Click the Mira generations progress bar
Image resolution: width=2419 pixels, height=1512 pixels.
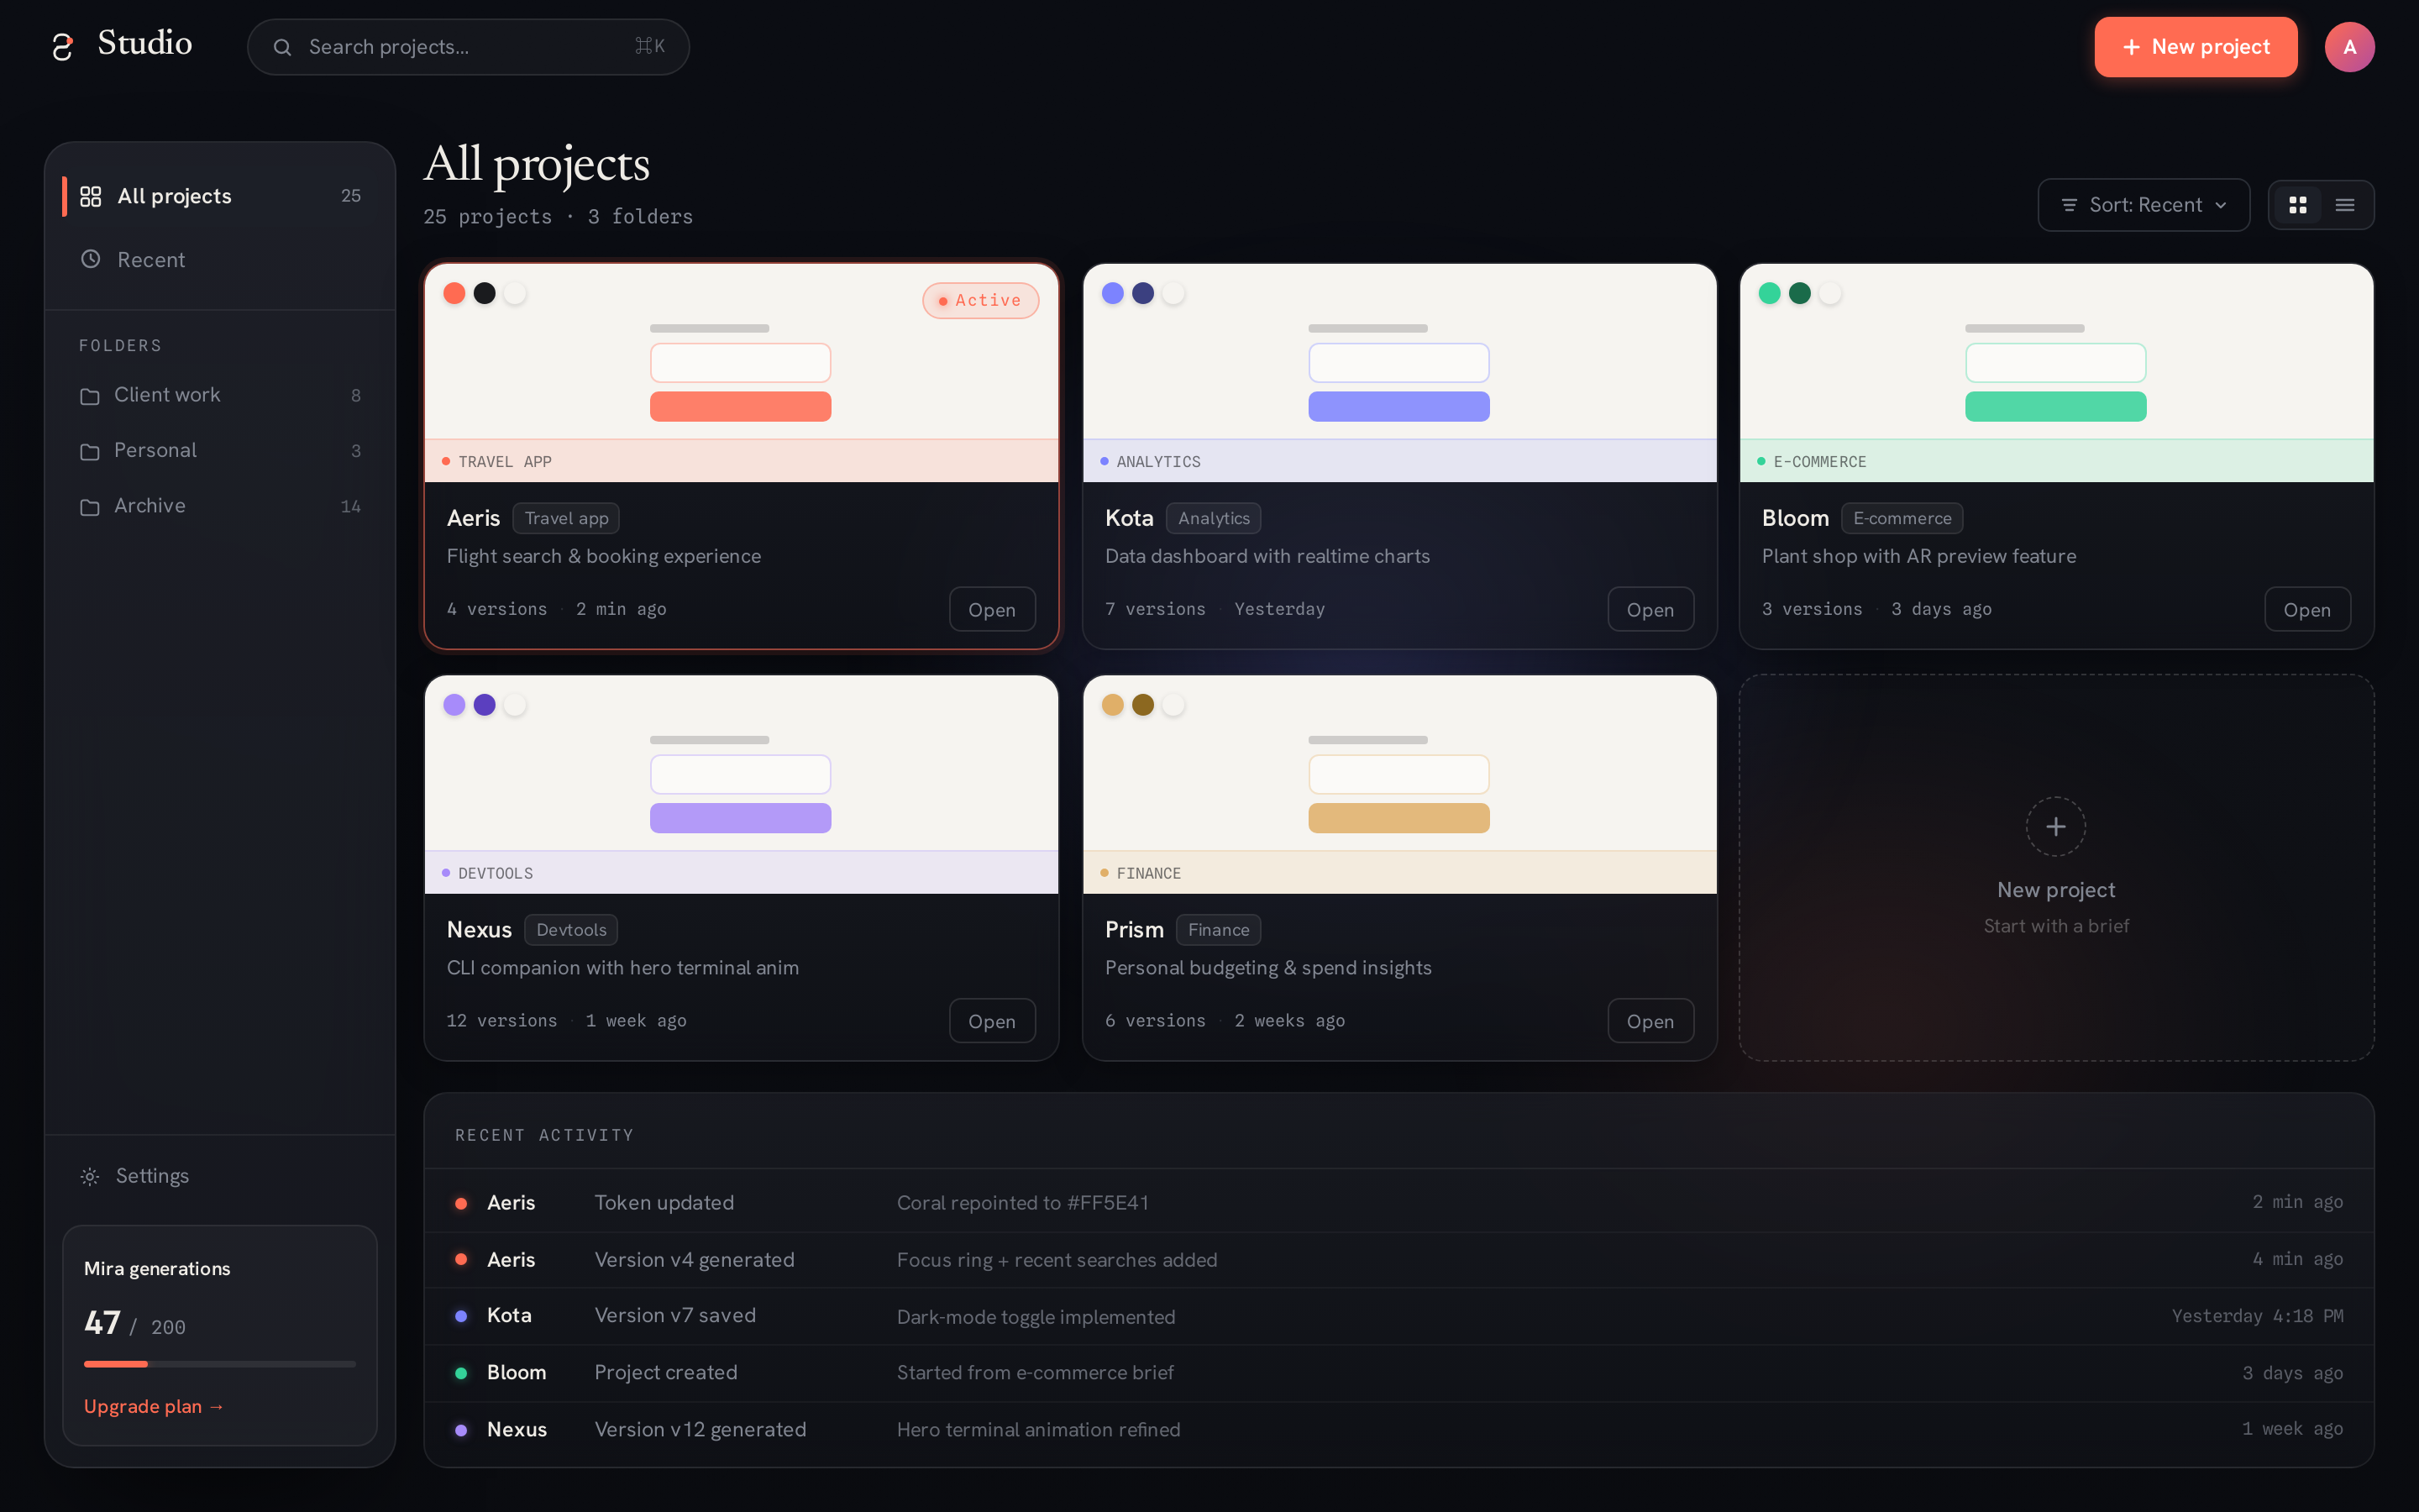(x=220, y=1364)
